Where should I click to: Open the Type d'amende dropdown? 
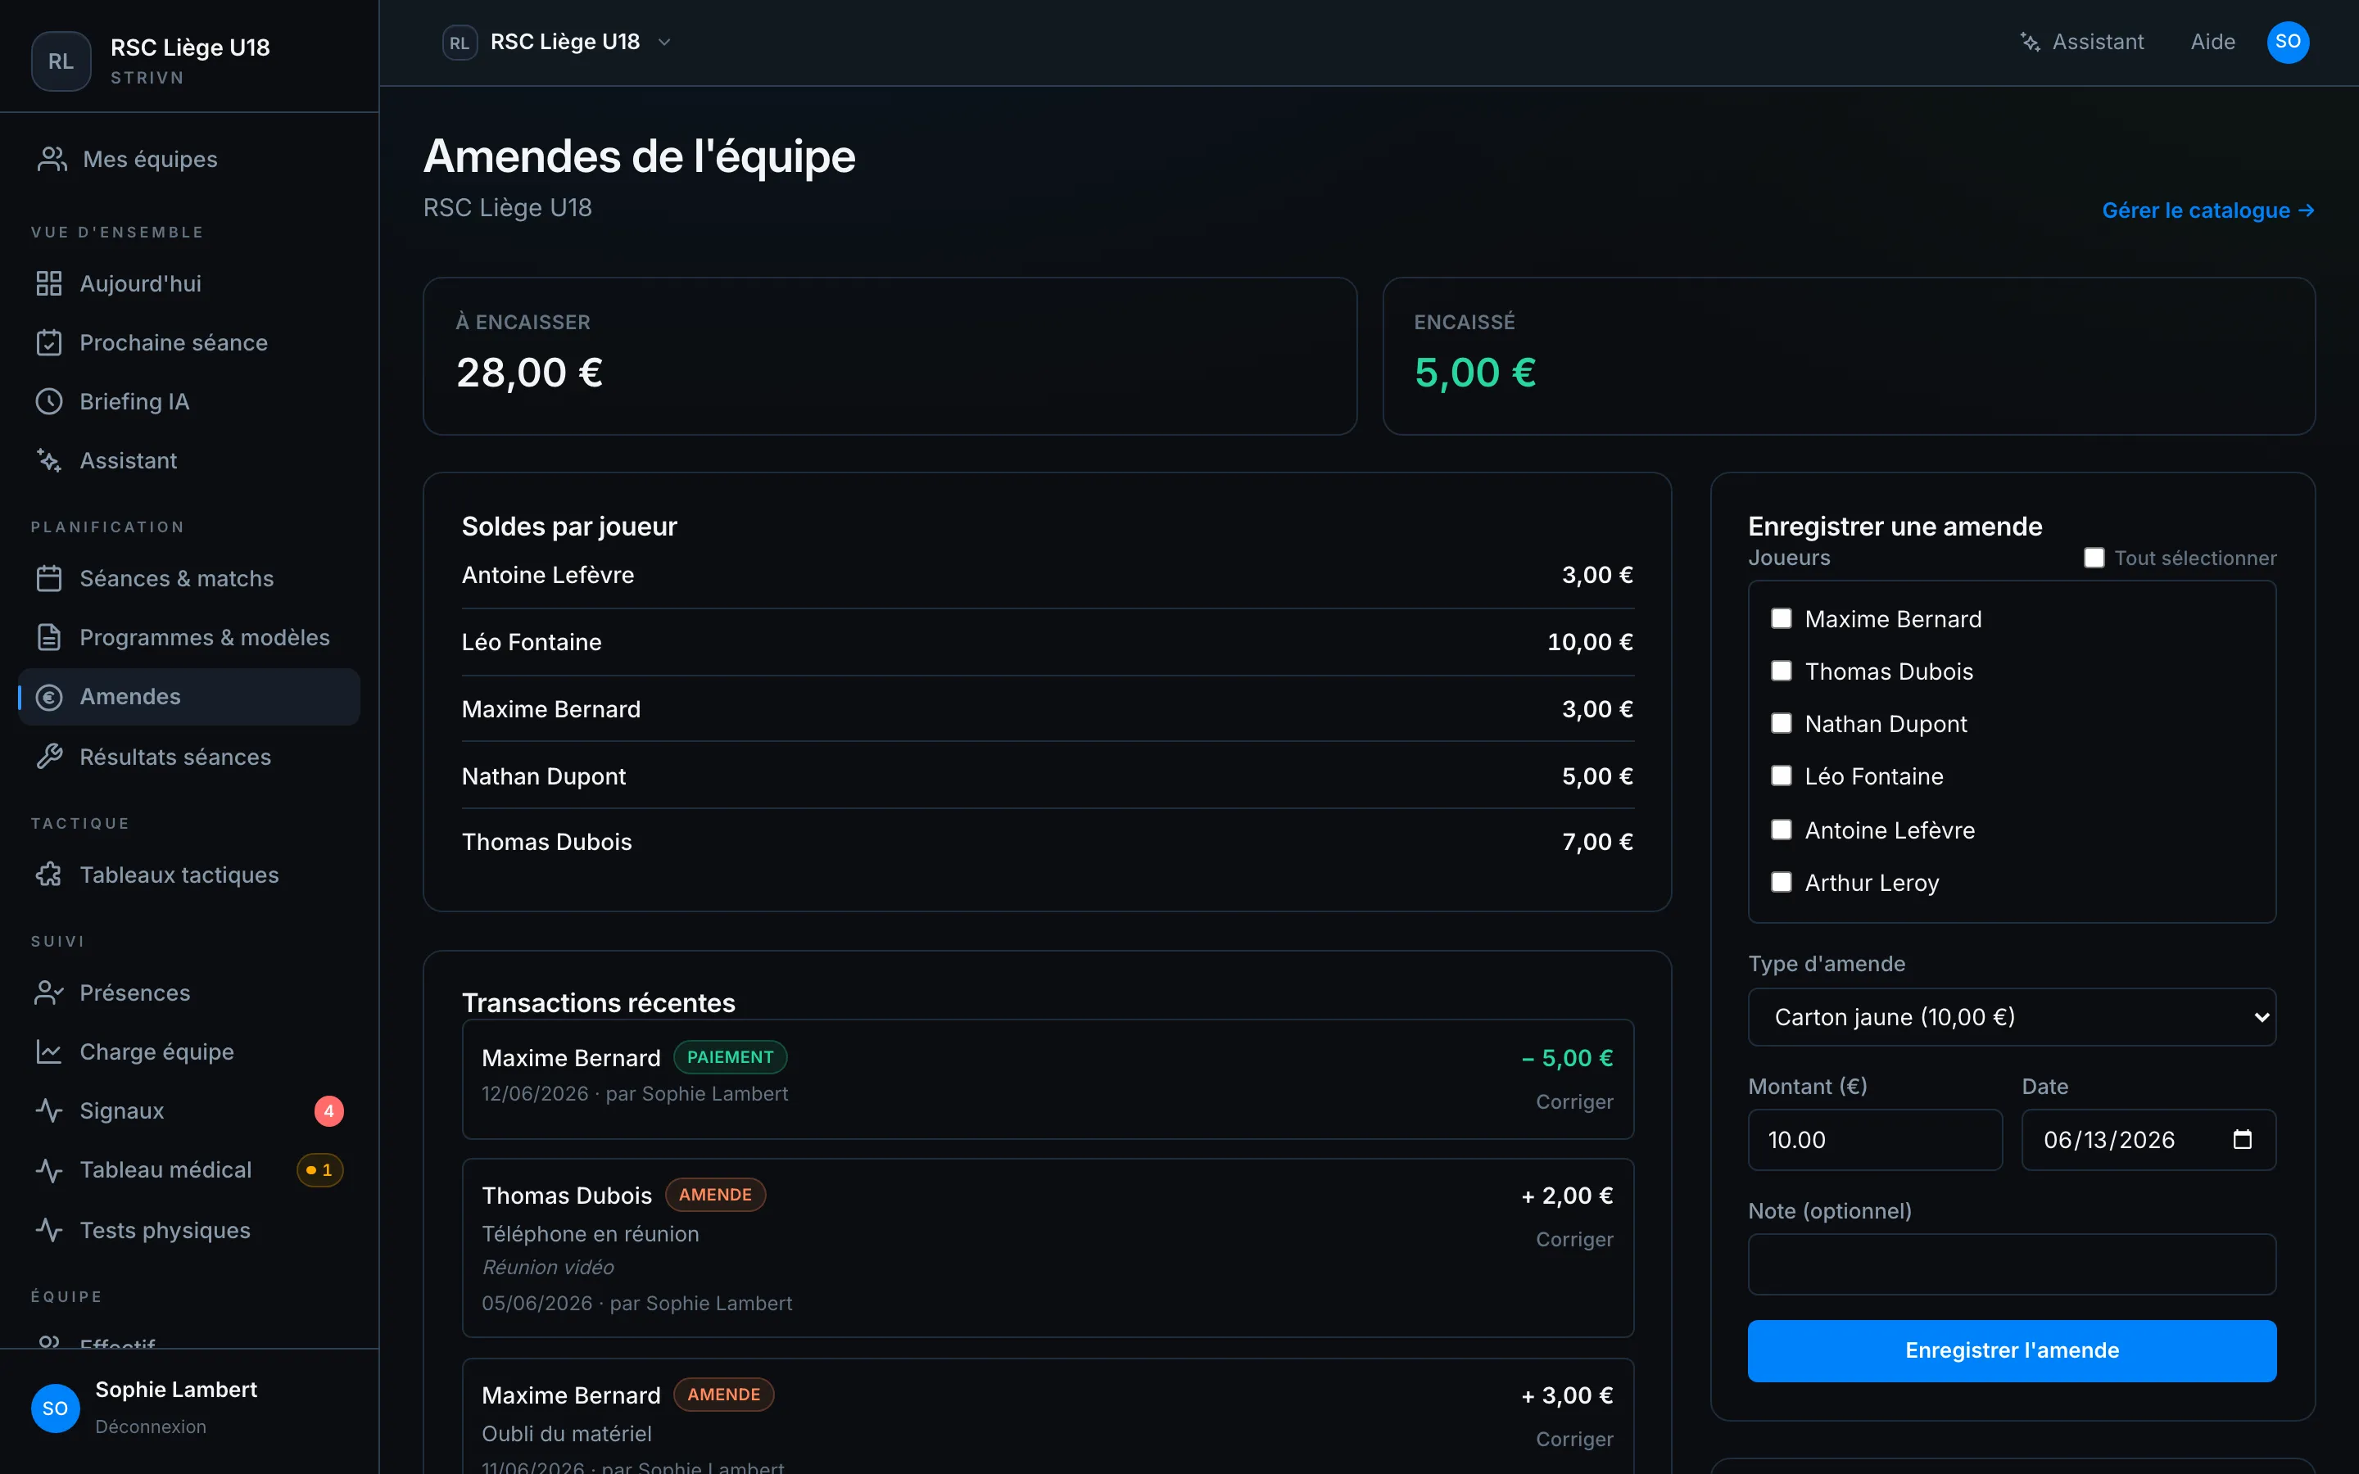tap(2012, 1017)
